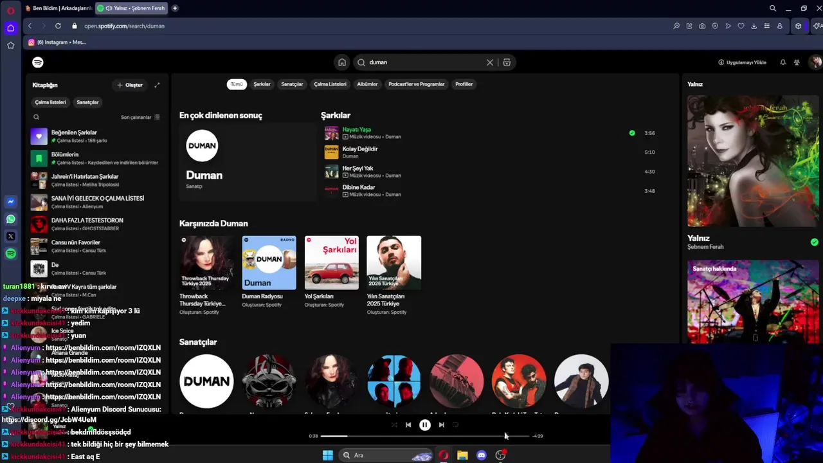Image resolution: width=823 pixels, height=463 pixels.
Task: Open Throwback Thursday Türkiye playlist card
Action: click(206, 275)
